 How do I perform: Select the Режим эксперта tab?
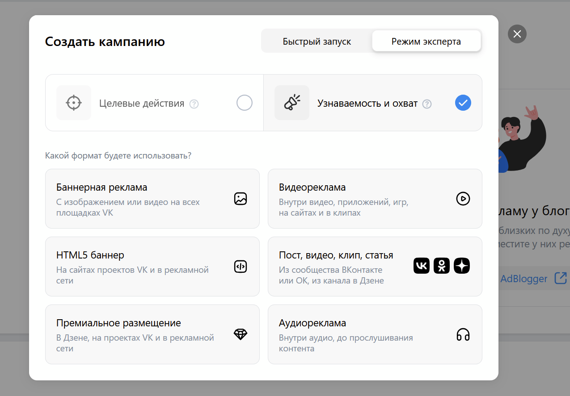(426, 41)
